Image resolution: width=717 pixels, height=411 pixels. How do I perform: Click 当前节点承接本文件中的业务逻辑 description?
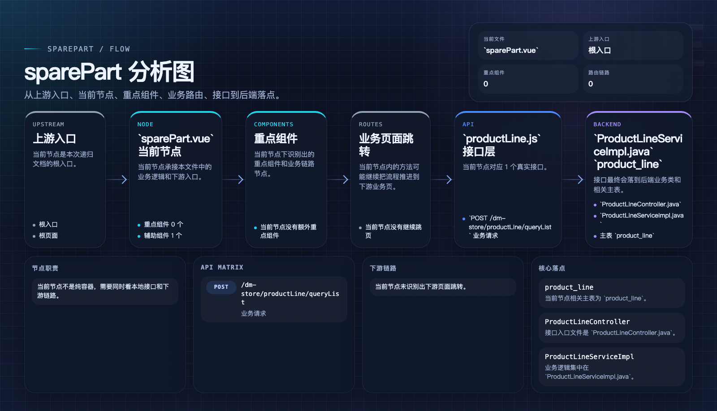(x=175, y=171)
